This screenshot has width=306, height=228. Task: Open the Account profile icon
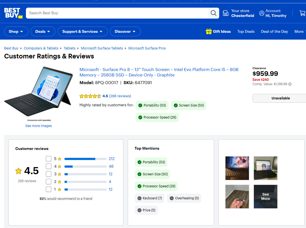tap(262, 13)
